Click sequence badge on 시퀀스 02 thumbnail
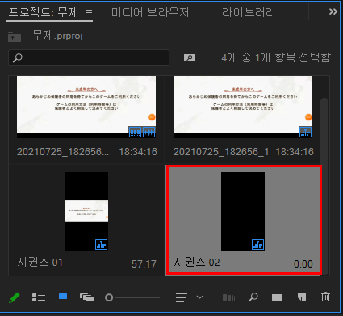 [258, 244]
